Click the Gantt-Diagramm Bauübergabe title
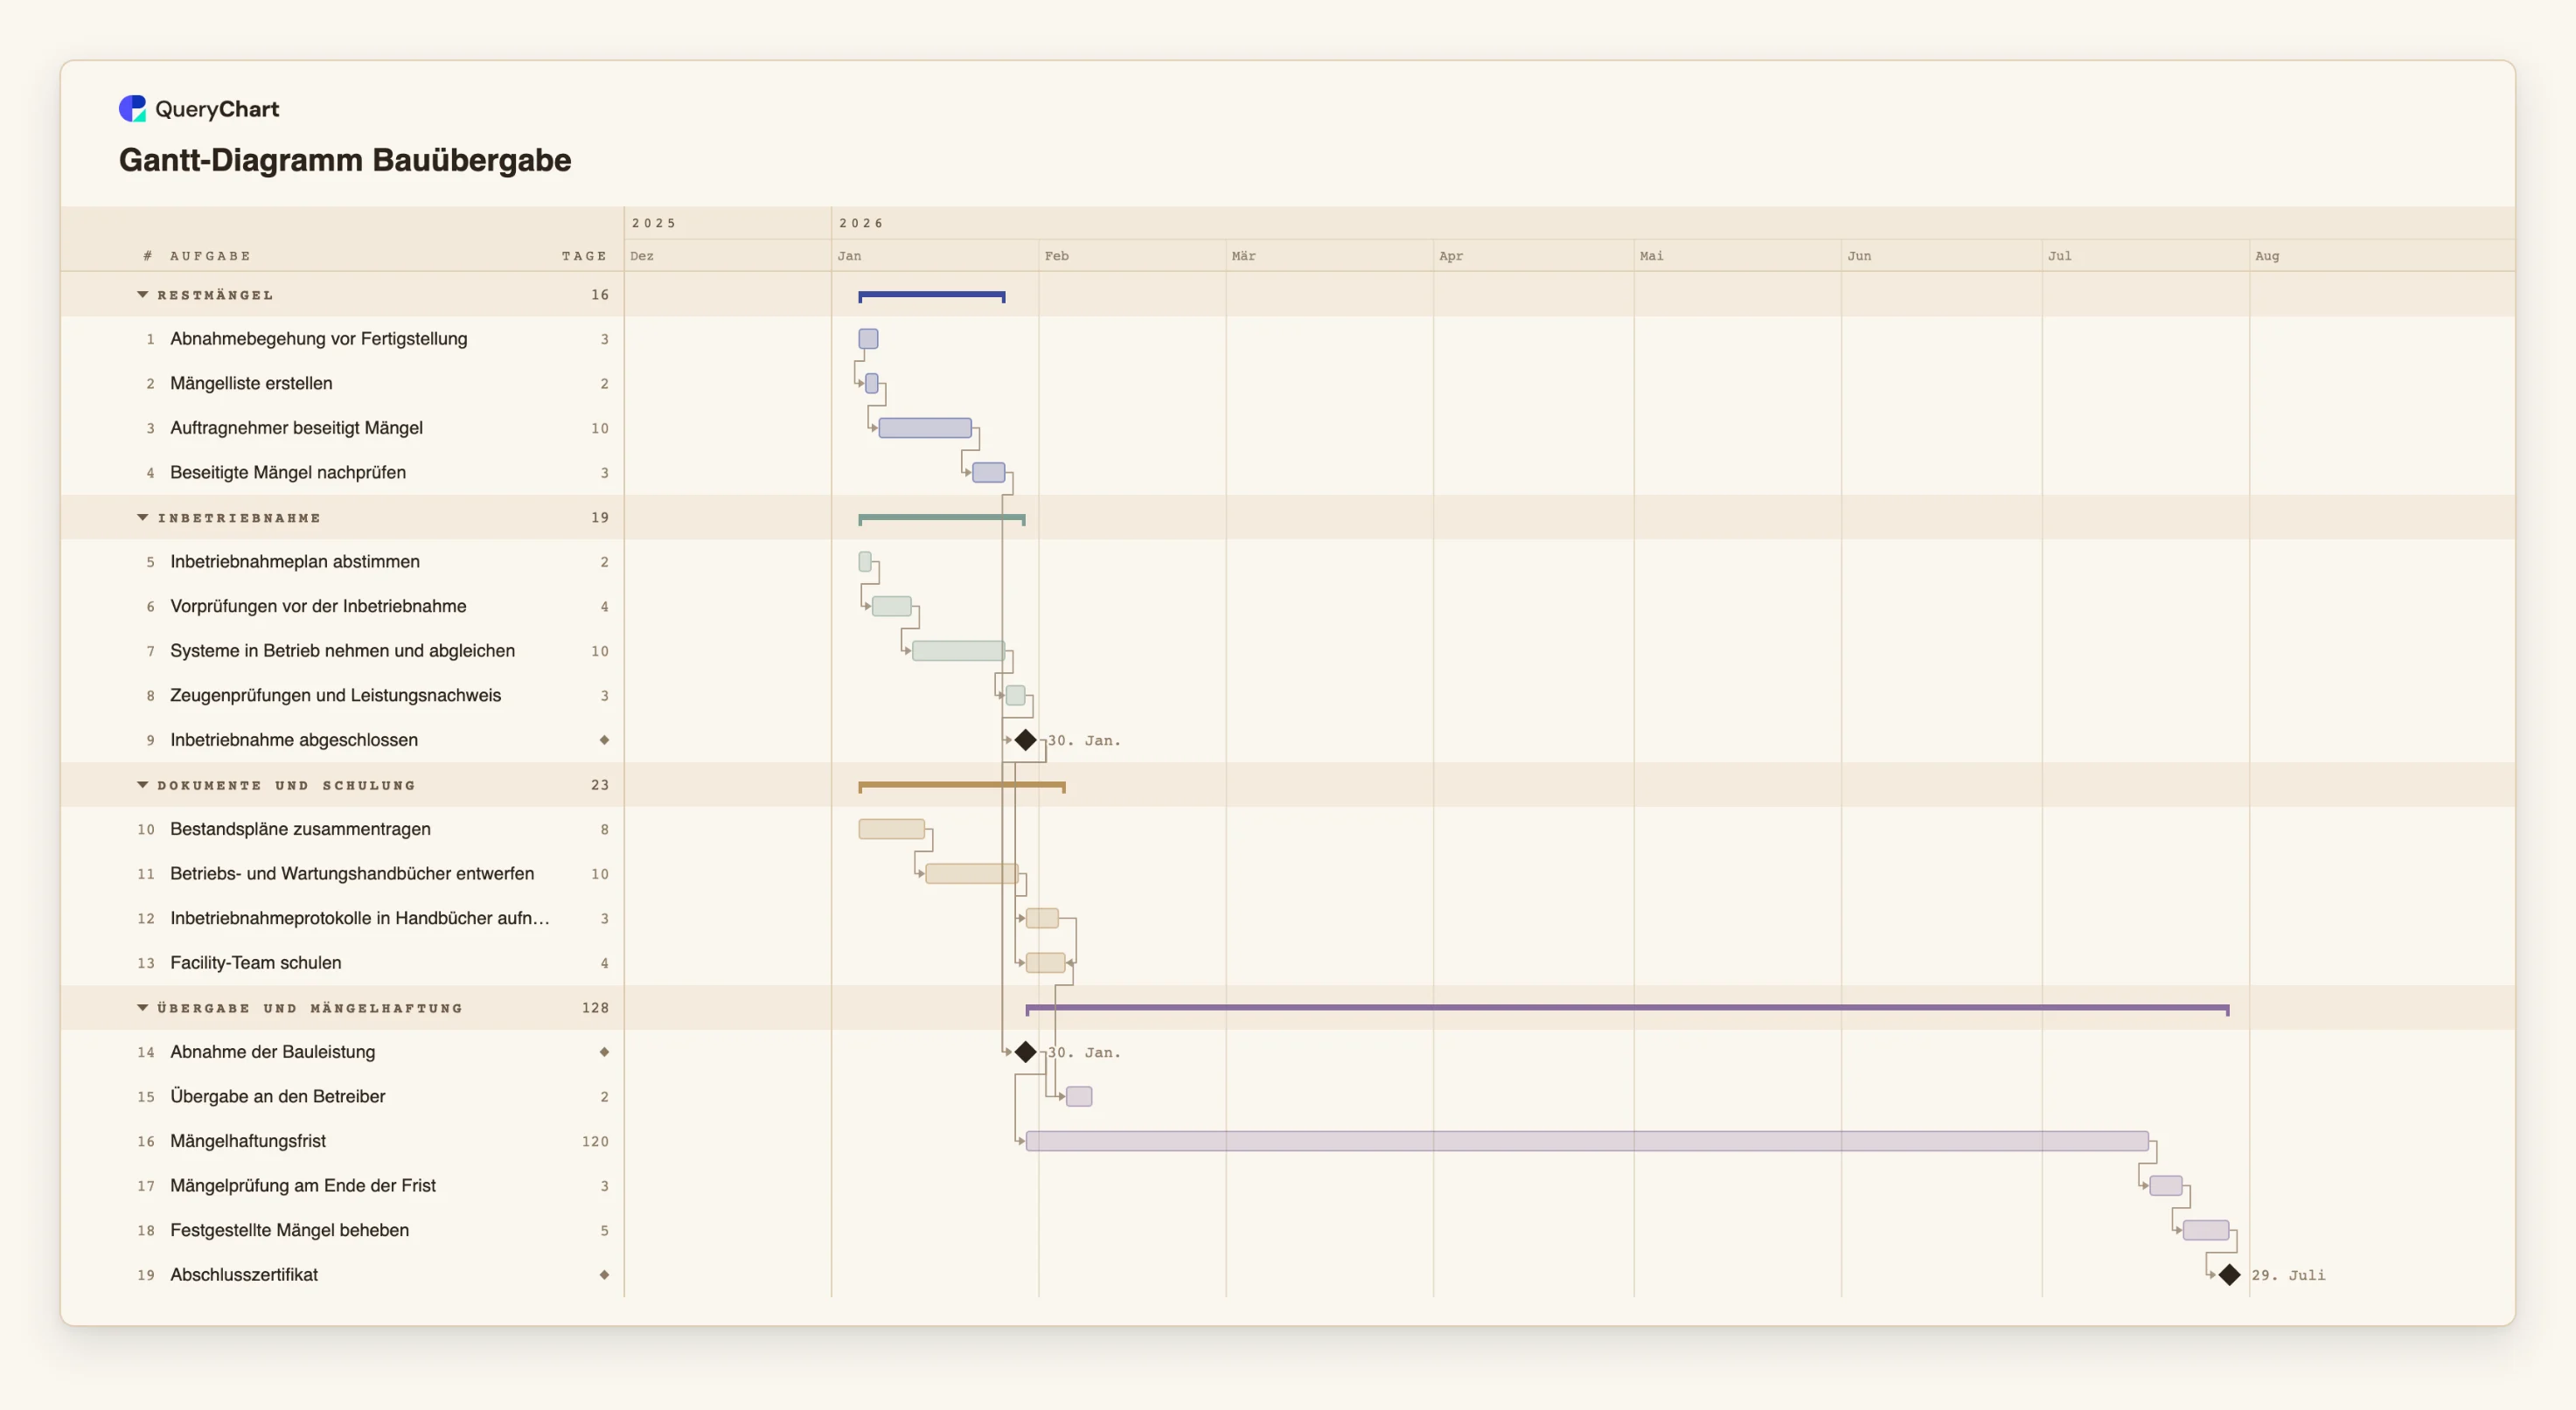 pyautogui.click(x=345, y=160)
